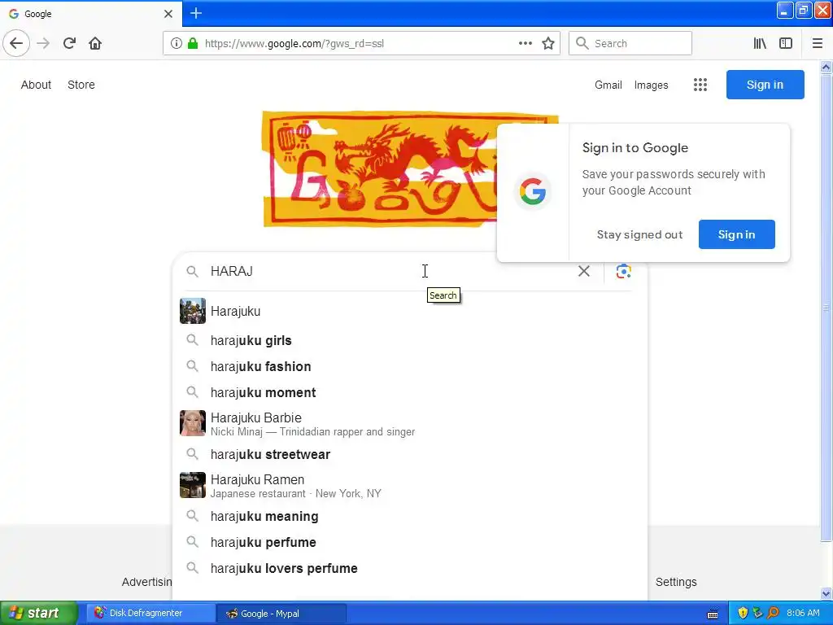Open the browser hamburger menu
Screen dimensions: 833x625
tap(818, 43)
